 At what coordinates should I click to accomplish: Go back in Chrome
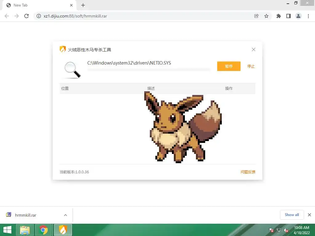click(x=7, y=16)
